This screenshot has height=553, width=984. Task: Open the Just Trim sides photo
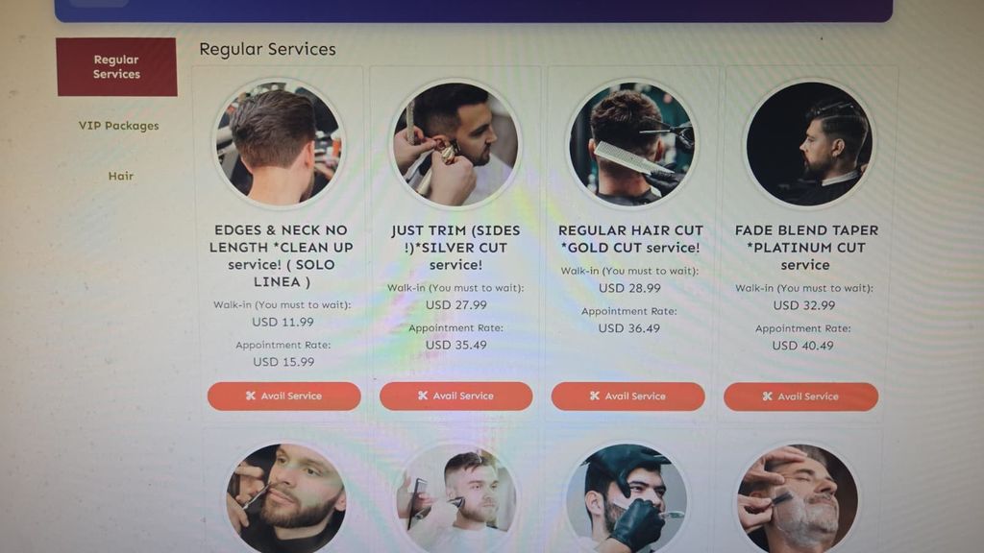click(456, 144)
